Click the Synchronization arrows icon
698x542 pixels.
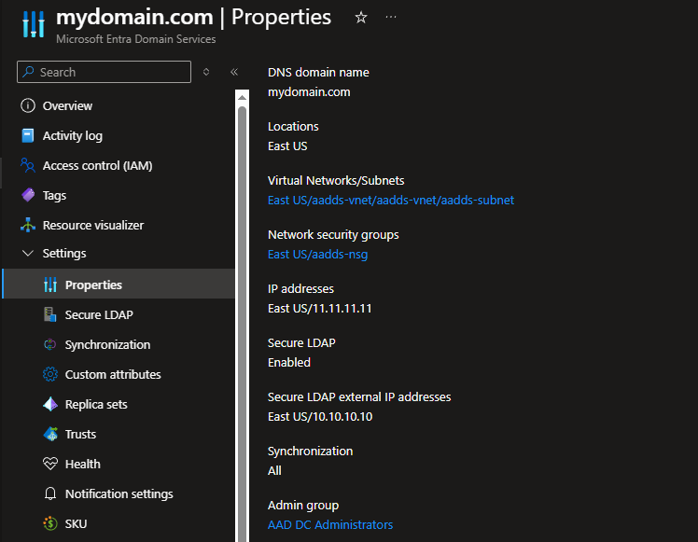click(50, 345)
